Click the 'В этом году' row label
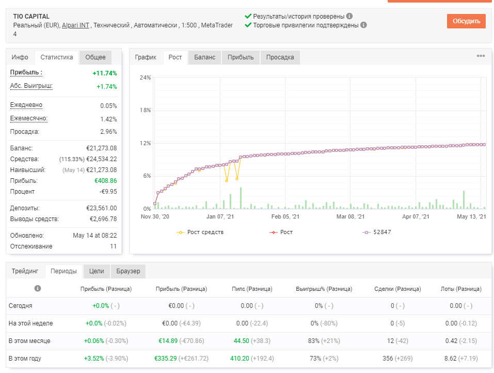 [25, 359]
